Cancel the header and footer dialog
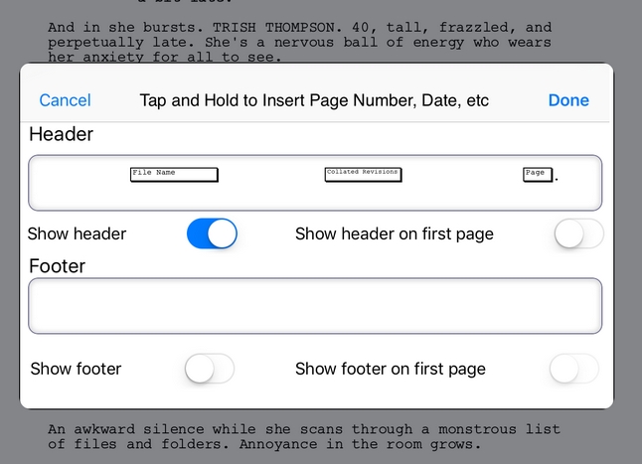Screen dimensions: 642x464 65,100
